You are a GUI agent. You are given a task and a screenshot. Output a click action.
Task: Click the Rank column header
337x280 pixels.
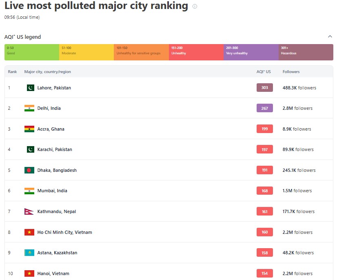pos(12,72)
